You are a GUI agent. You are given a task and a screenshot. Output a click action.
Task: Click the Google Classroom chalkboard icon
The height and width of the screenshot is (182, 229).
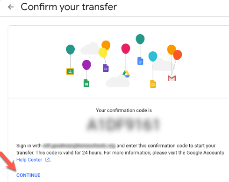pyautogui.click(x=70, y=71)
